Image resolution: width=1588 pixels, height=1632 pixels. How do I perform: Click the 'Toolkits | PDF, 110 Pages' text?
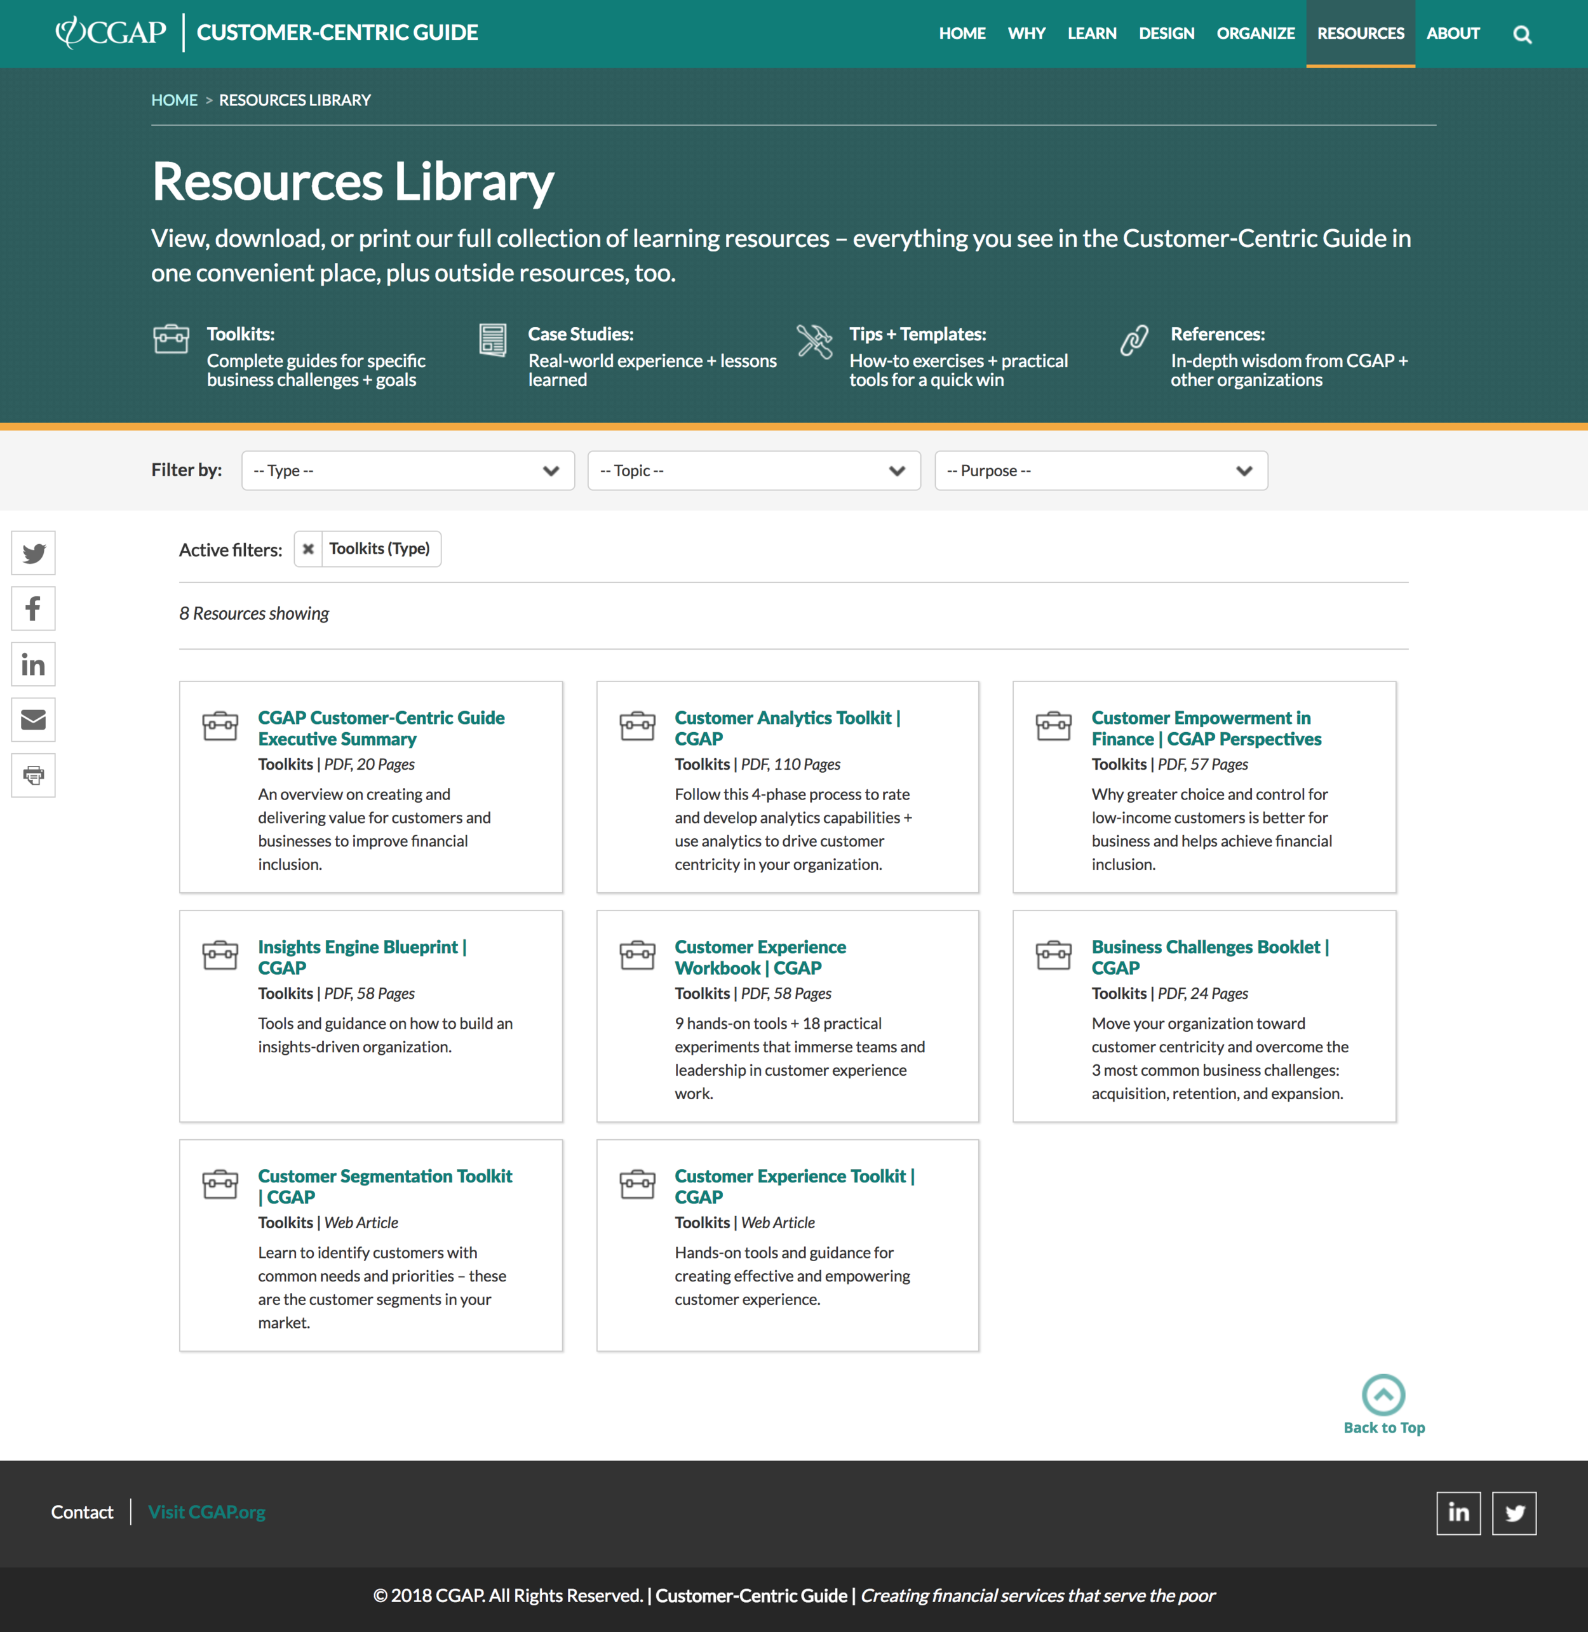[757, 764]
